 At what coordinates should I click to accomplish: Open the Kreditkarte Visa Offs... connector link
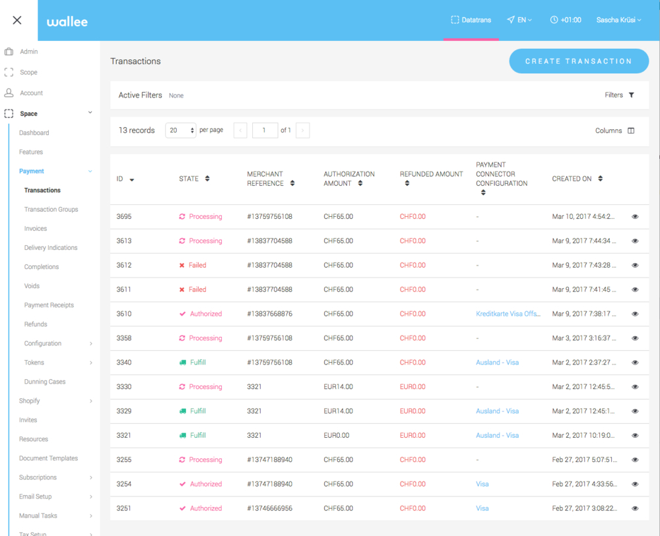(507, 313)
